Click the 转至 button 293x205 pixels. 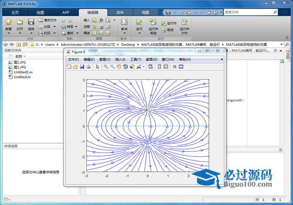click(67, 27)
